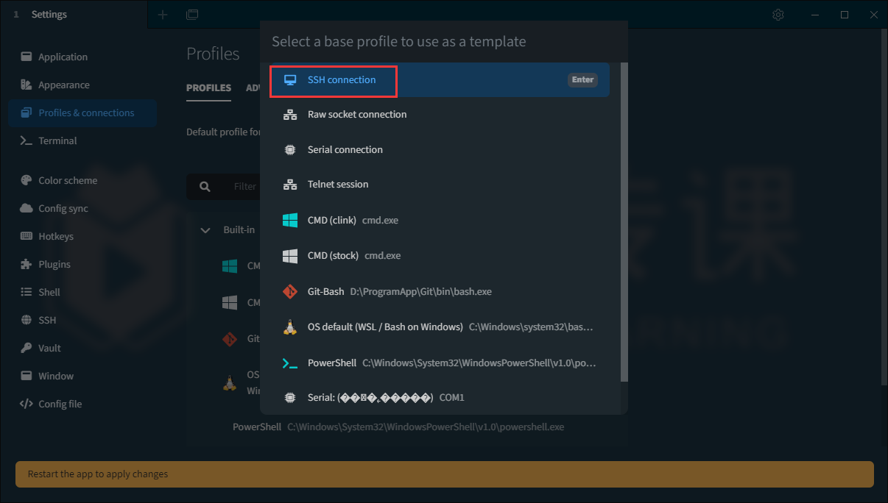Screen dimensions: 888x503
Task: Click the Hotkeys settings label
Action: pyautogui.click(x=56, y=236)
